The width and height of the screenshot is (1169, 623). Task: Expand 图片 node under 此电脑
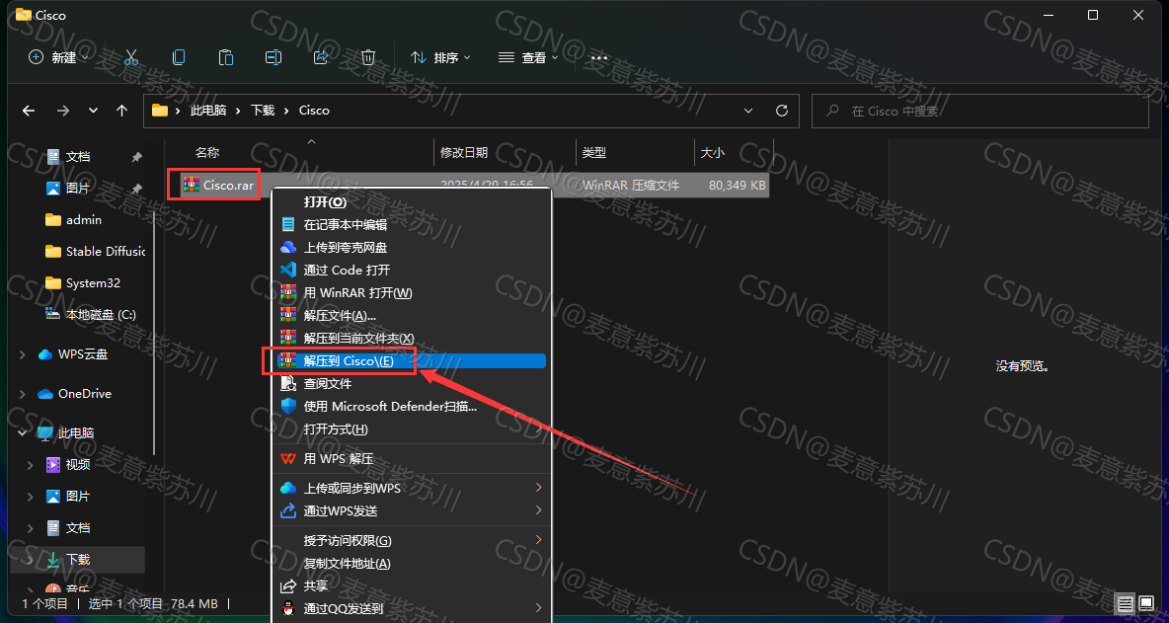[x=31, y=497]
